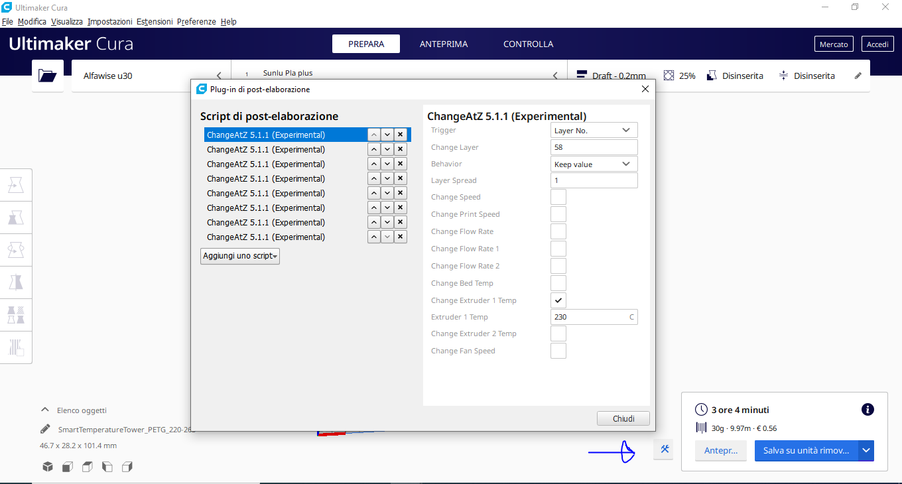The width and height of the screenshot is (902, 484).
Task: Click the Mercato button
Action: tap(834, 44)
